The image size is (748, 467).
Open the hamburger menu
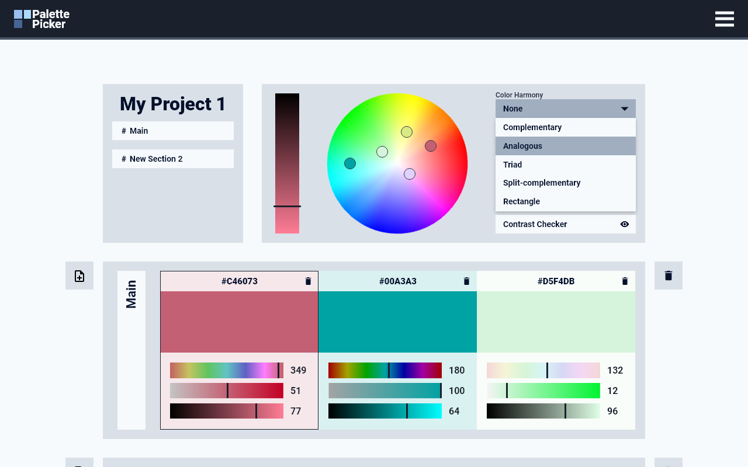[725, 19]
